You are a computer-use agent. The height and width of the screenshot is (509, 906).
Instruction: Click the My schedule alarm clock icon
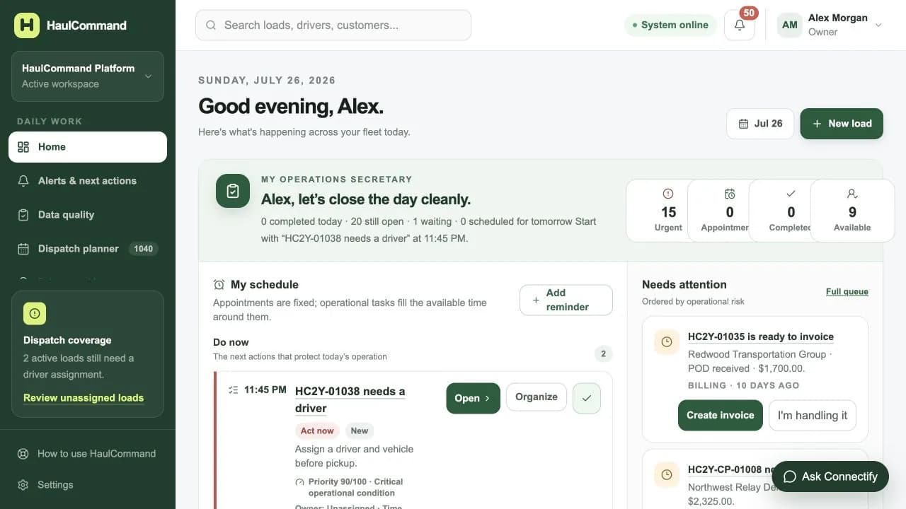pos(219,285)
